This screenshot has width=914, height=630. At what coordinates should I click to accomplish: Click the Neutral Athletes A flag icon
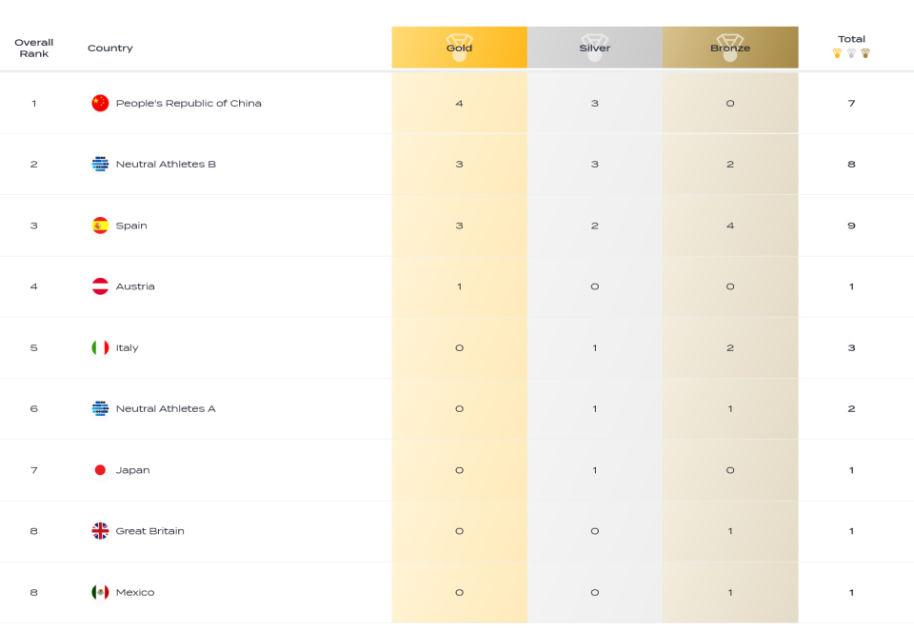(100, 408)
